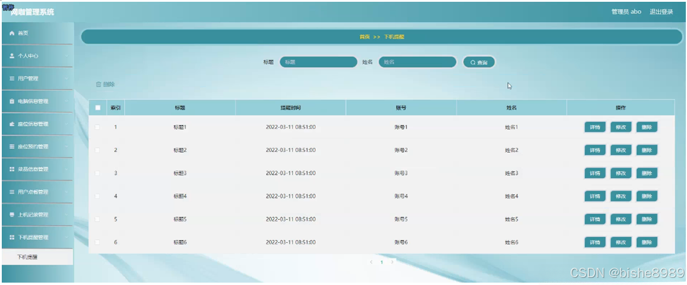Screen dimensions: 687x285
Task: Expand 个人中心 using its chevron
Action: click(67, 56)
